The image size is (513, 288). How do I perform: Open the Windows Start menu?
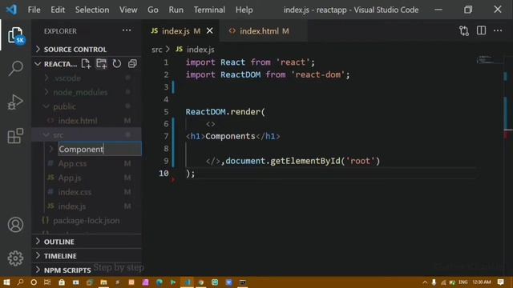[x=6, y=282]
